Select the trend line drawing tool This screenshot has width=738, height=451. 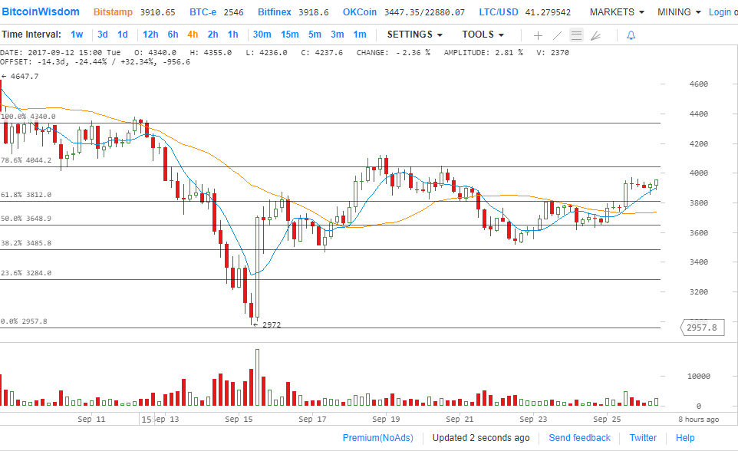tap(557, 35)
